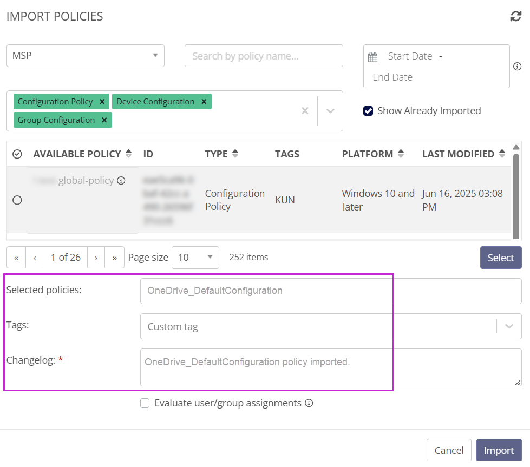Click the select-all checkmark icon in table header
The image size is (530, 467).
[17, 154]
